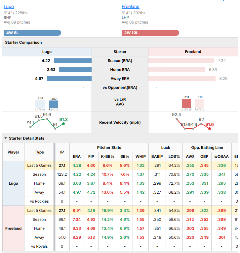Image resolution: width=240 pixels, height=253 pixels.
Task: Click the FIP column header
Action: pos(91,157)
